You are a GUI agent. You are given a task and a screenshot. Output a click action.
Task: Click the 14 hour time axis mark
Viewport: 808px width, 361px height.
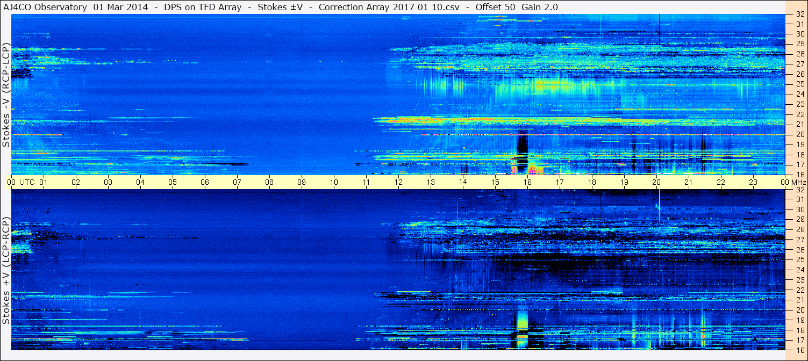click(x=463, y=182)
